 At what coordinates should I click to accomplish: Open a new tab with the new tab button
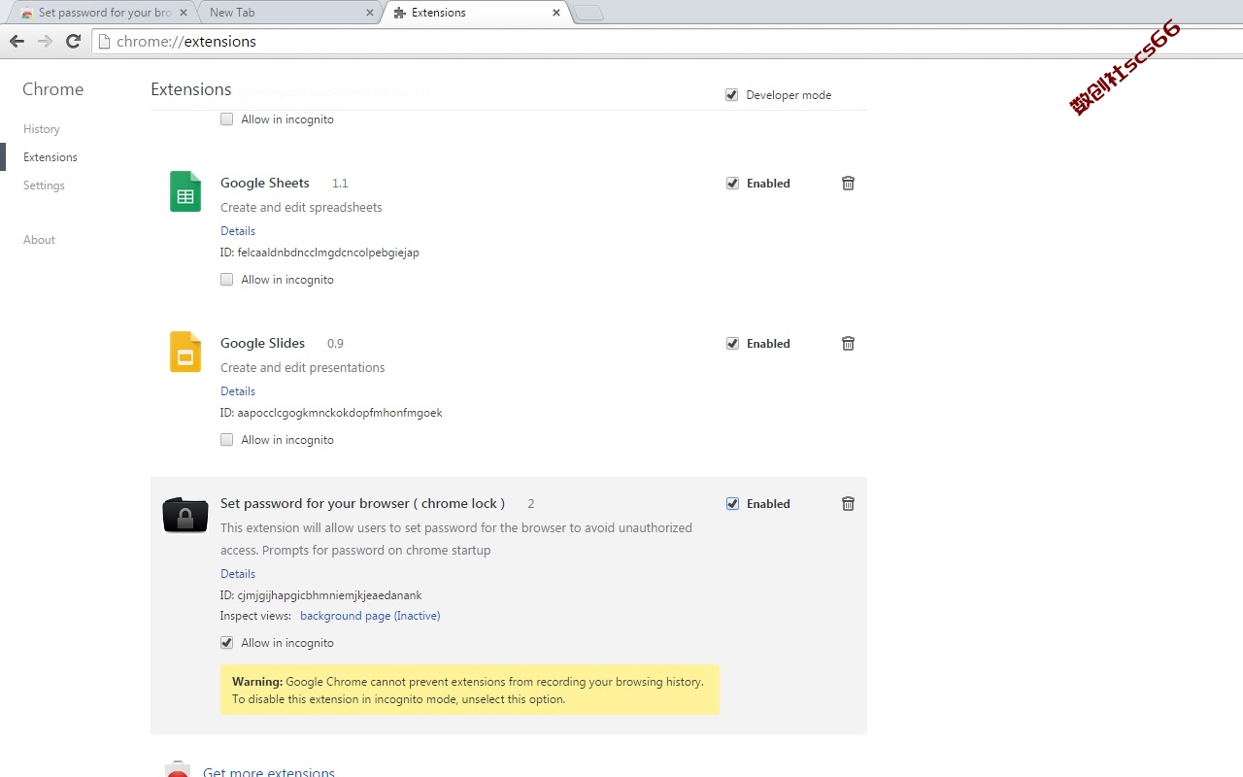[588, 13]
